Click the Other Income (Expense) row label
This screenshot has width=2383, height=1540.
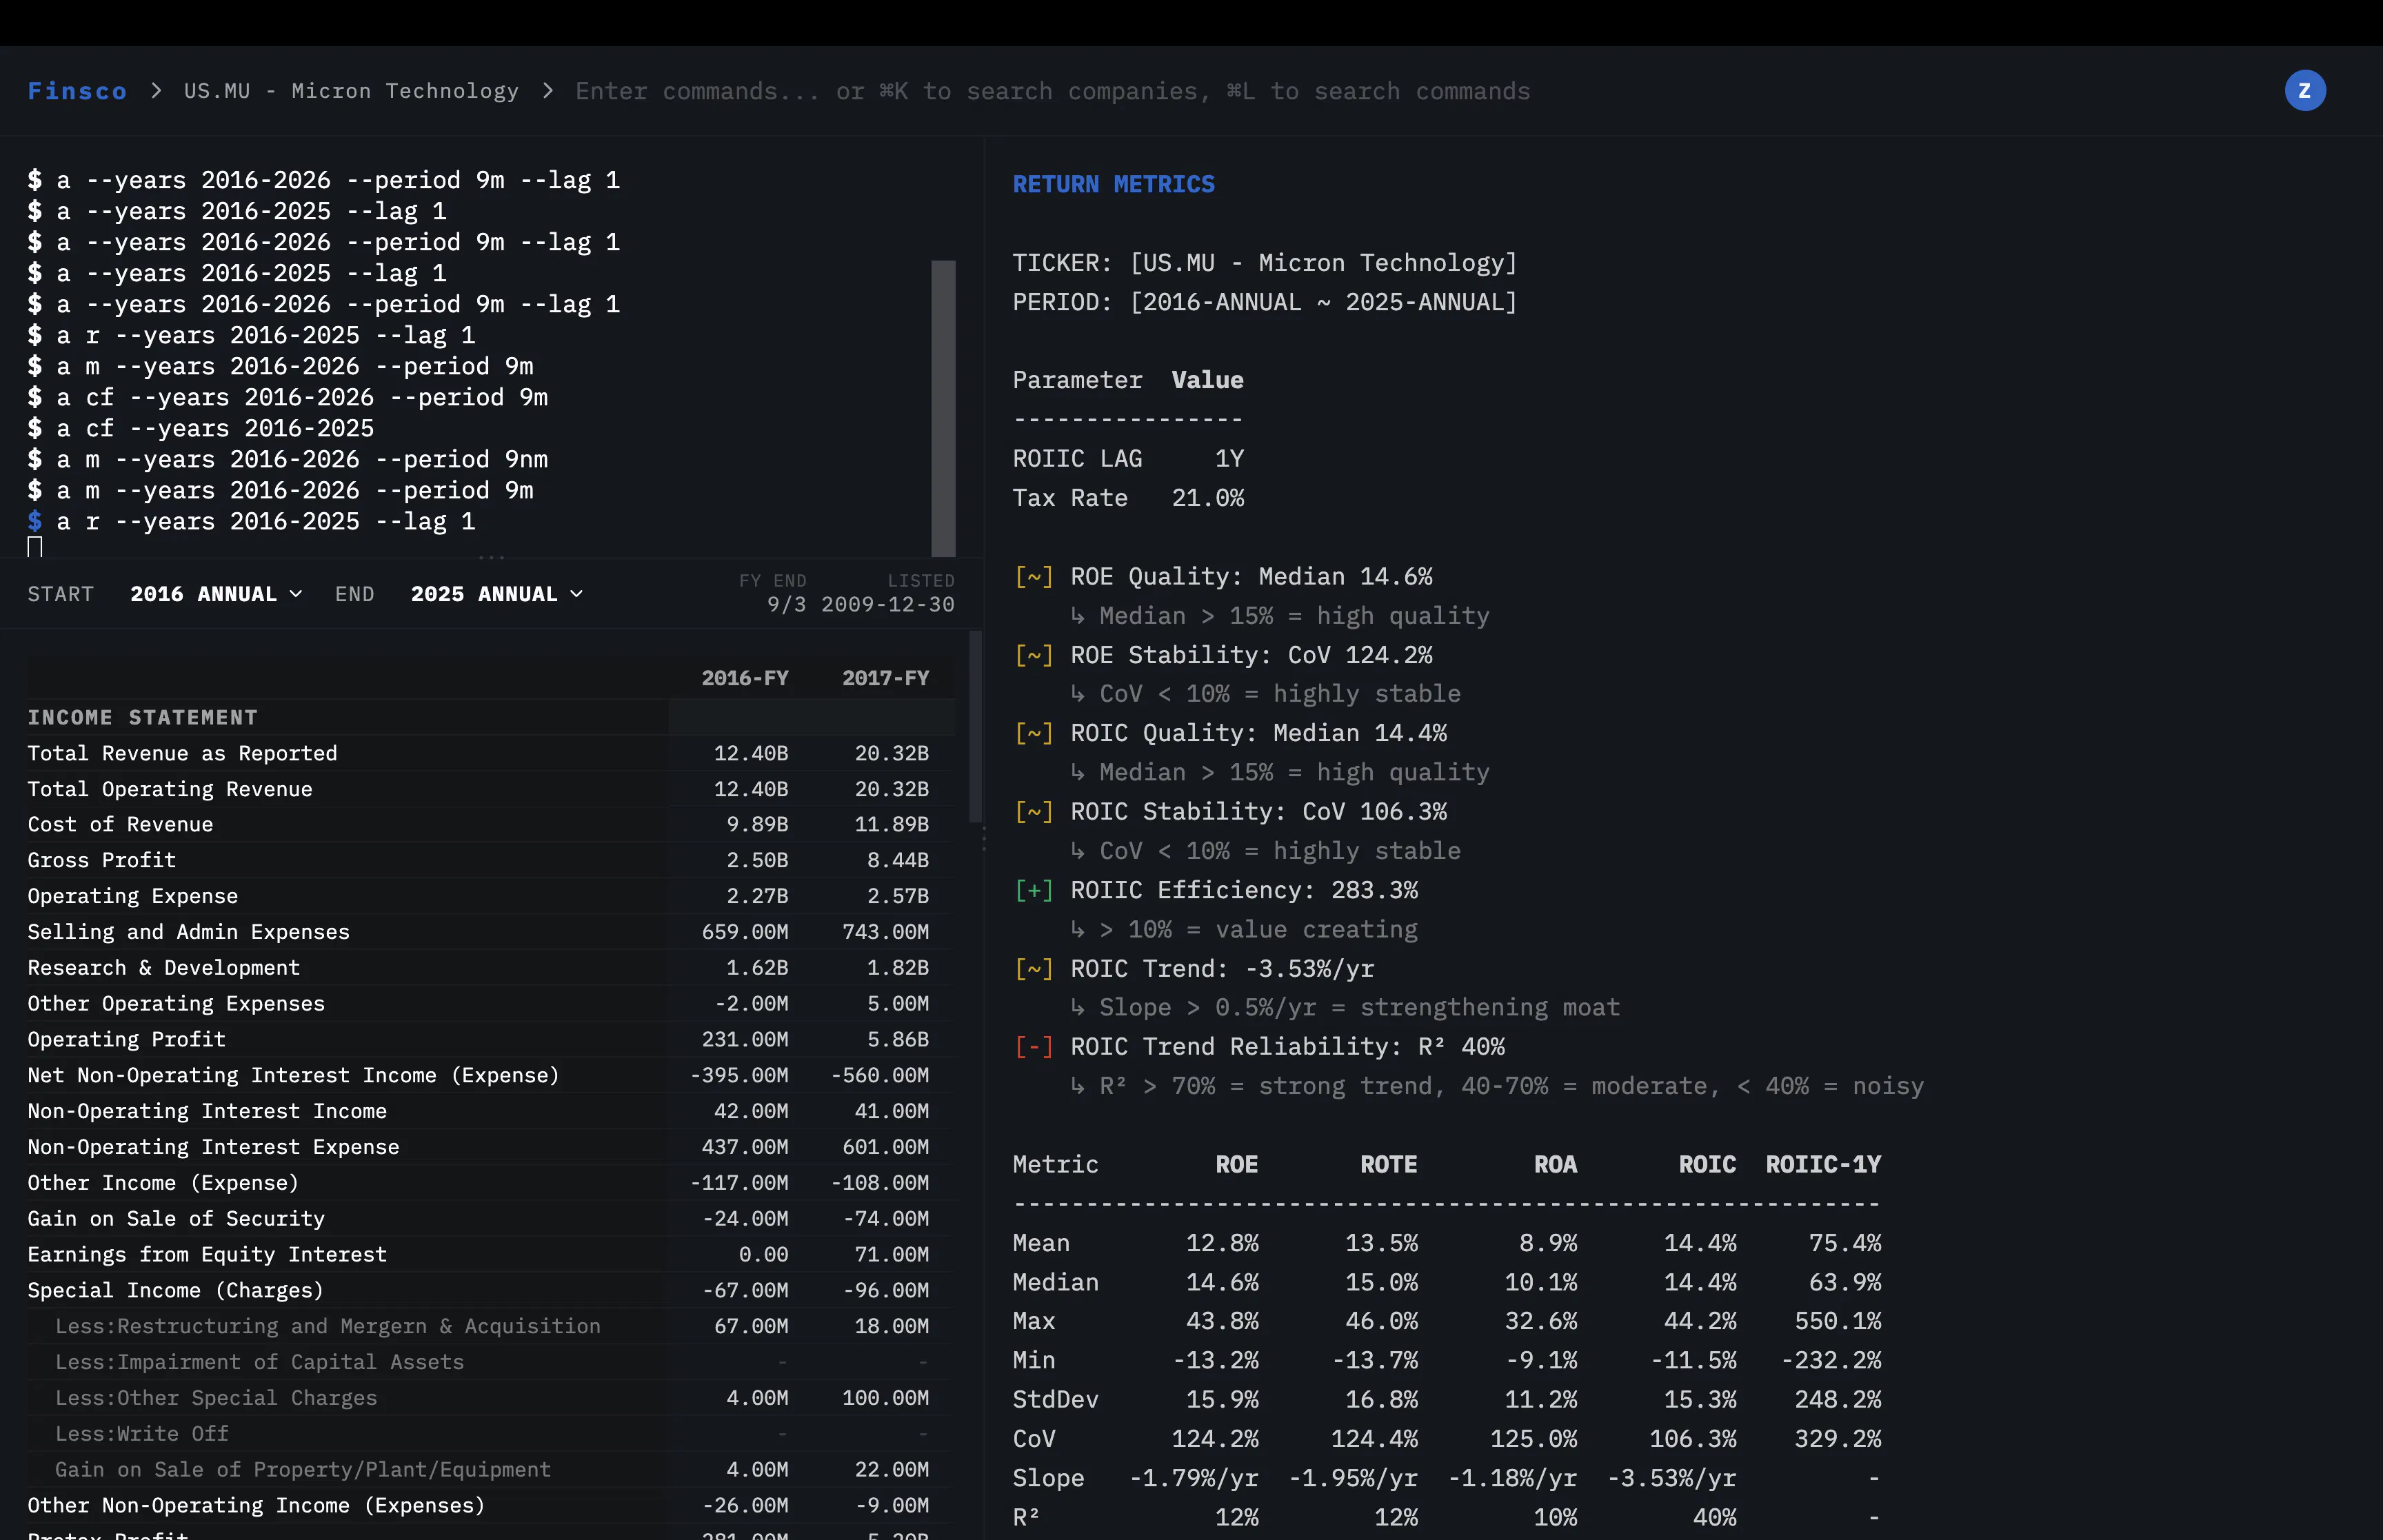tap(163, 1183)
